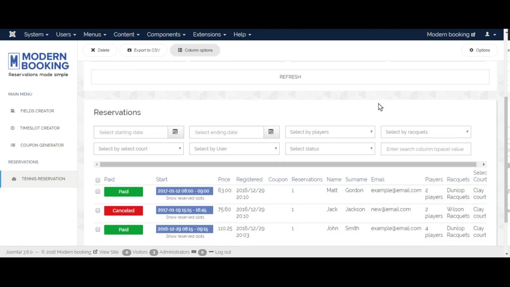The height and width of the screenshot is (287, 510).
Task: Open the Content menu
Action: click(126, 34)
